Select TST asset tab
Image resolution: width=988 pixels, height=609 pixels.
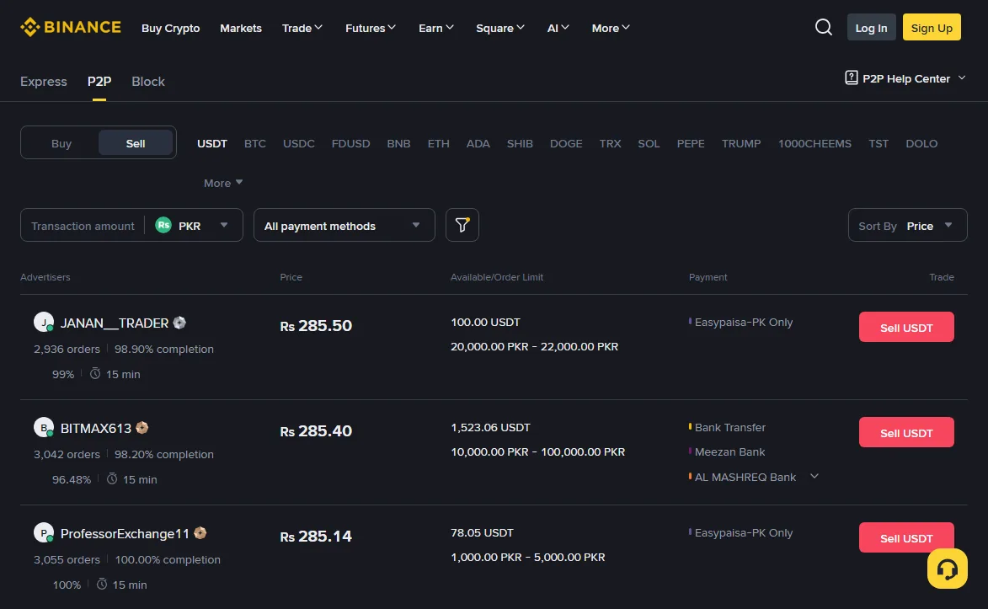(x=879, y=143)
